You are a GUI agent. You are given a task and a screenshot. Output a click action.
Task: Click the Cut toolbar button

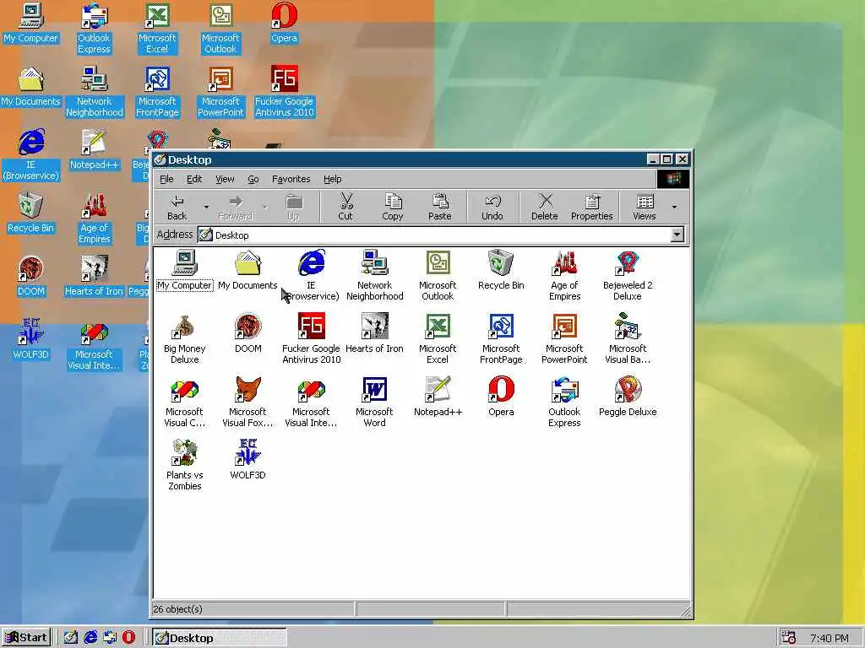click(345, 208)
